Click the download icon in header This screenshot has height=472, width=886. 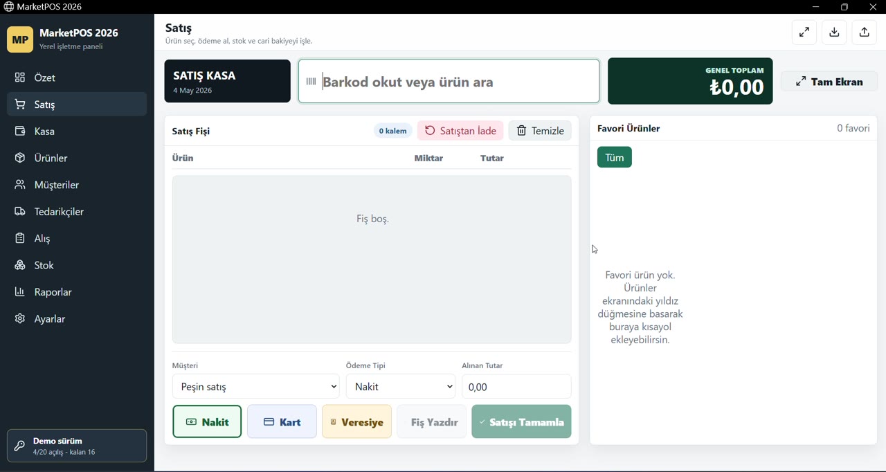835,33
